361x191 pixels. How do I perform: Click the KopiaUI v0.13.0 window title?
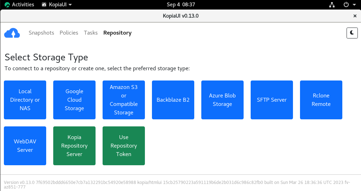point(181,16)
